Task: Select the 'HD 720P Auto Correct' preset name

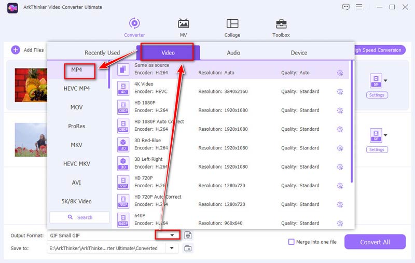Action: coord(158,197)
